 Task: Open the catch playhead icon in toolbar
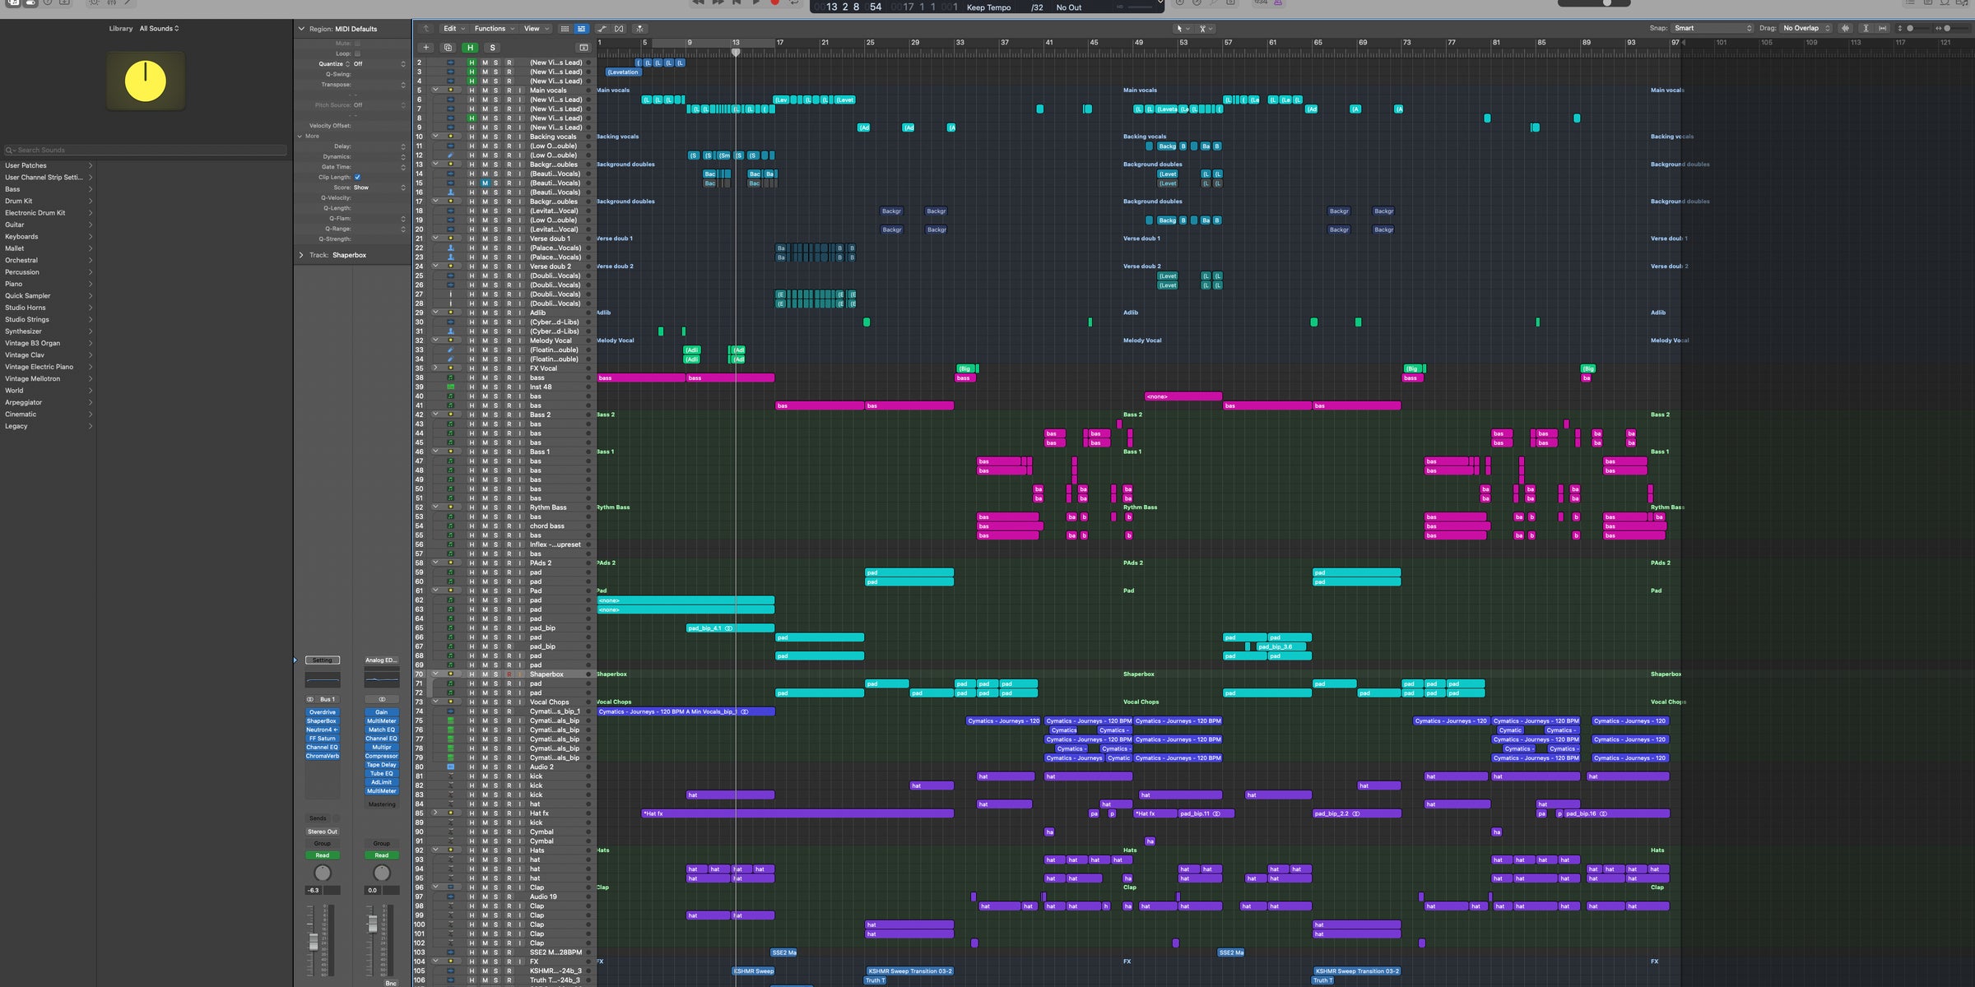(426, 28)
